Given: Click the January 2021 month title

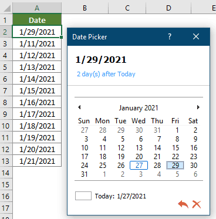Looking at the screenshot, I should click(139, 108).
